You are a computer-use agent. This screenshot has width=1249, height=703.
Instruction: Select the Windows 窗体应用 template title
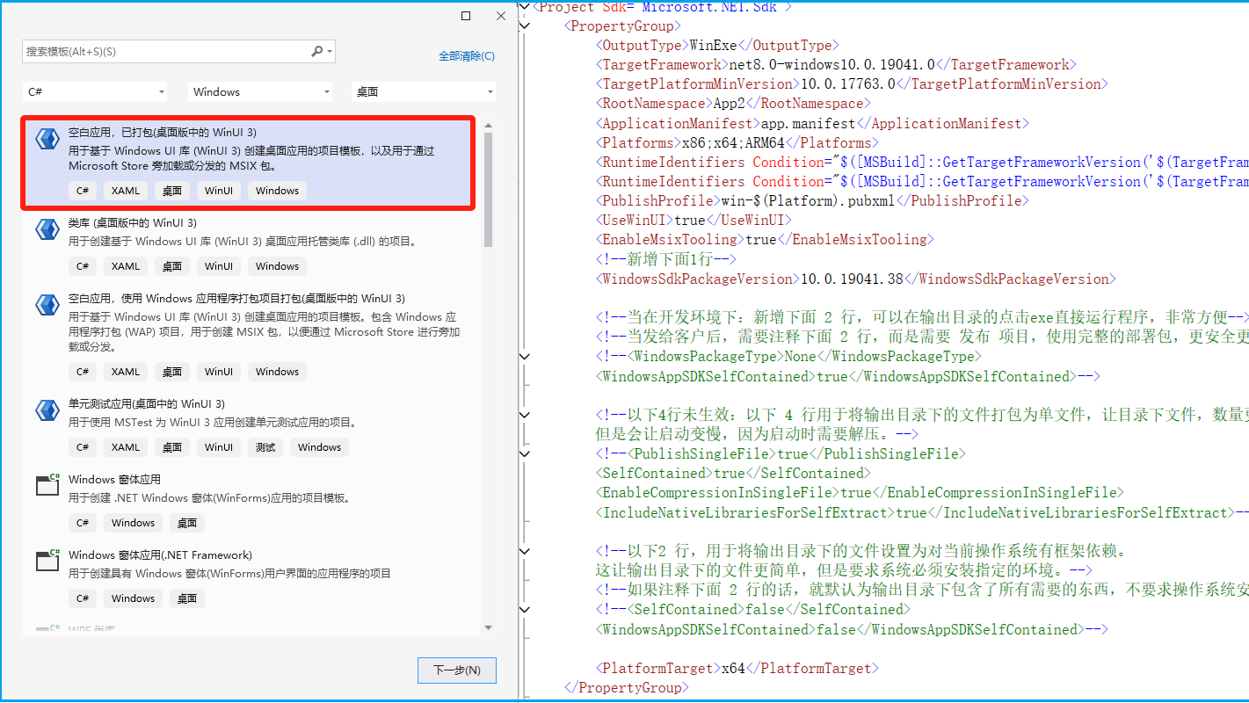click(114, 480)
